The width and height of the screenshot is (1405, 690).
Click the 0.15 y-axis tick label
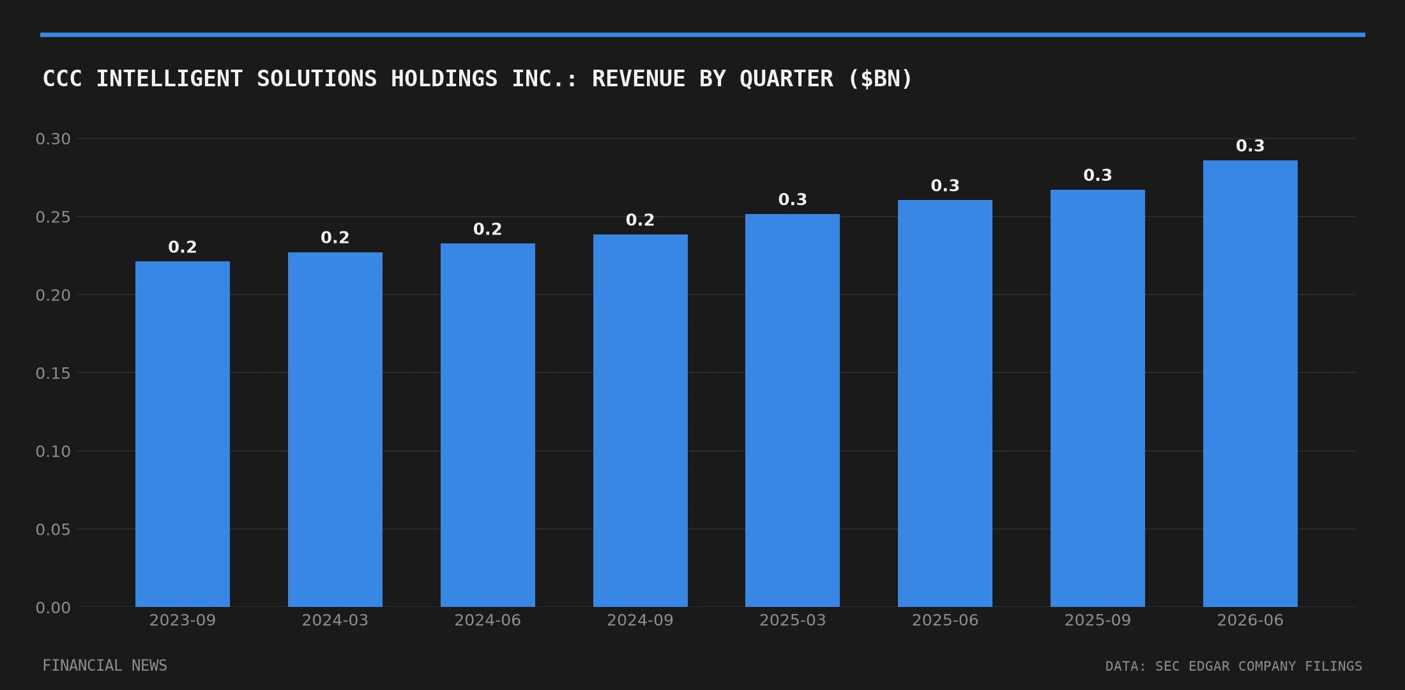pos(53,373)
